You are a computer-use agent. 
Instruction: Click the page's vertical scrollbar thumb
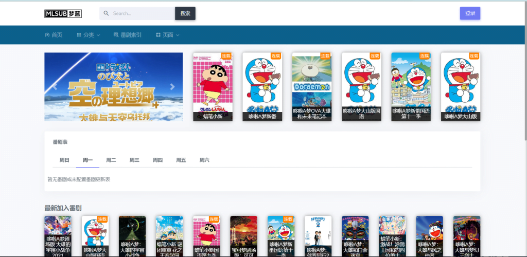pyautogui.click(x=525, y=70)
